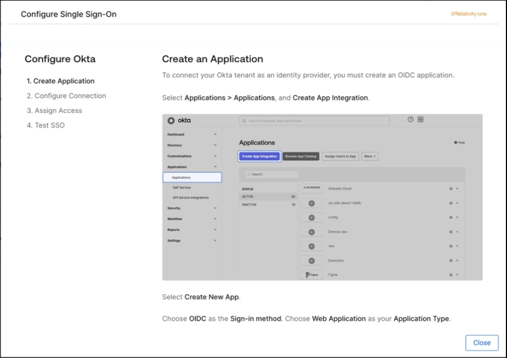507x358 pixels.
Task: Jump to step 3. Assign Access
Action: tap(54, 111)
